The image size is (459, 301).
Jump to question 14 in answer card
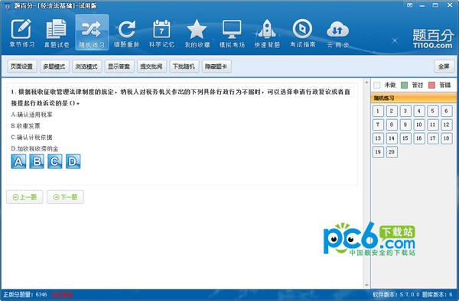click(x=392, y=138)
